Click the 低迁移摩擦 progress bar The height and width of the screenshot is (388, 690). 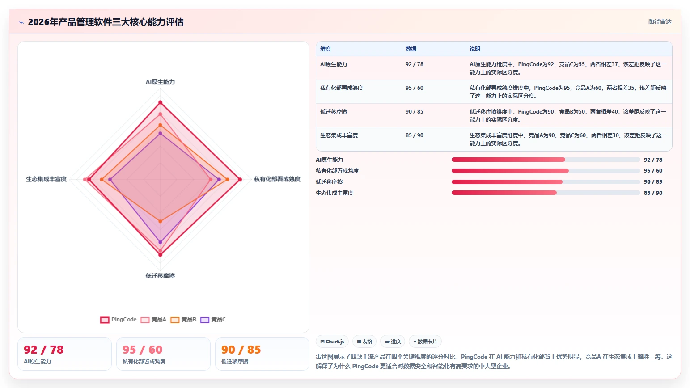[546, 182]
